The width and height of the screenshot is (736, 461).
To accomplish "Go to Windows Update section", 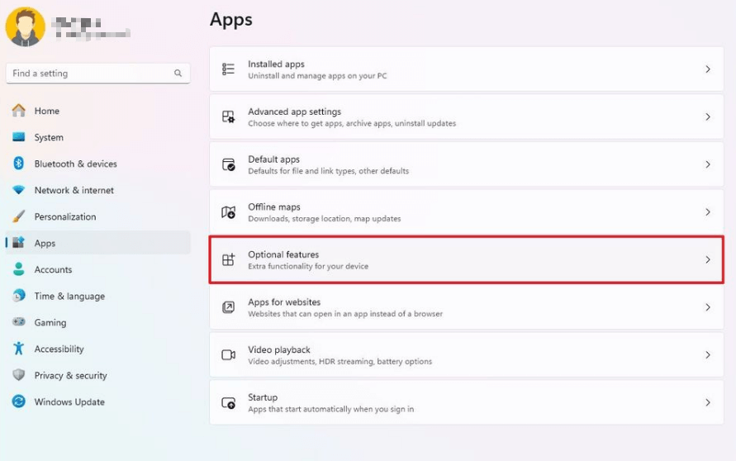I will tap(69, 402).
